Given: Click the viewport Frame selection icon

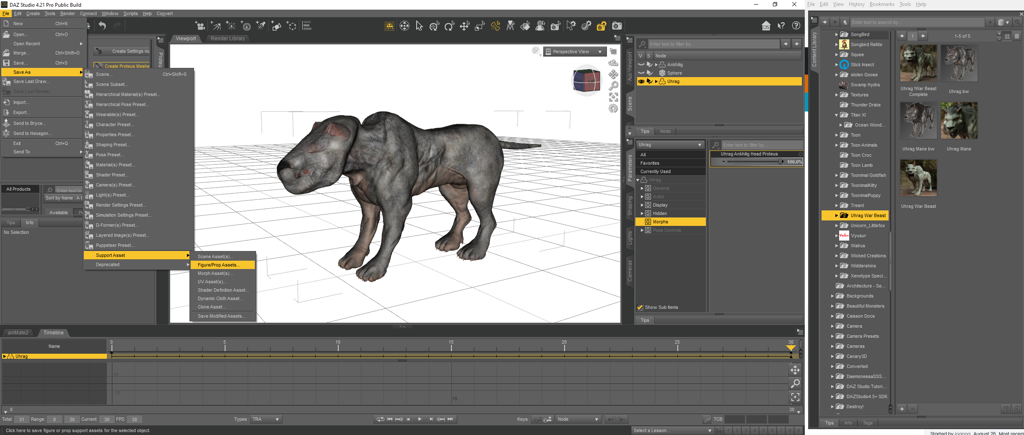Looking at the screenshot, I should (x=613, y=97).
